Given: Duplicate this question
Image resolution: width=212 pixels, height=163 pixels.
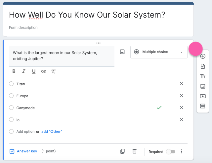Looking at the screenshot, I should (x=122, y=151).
